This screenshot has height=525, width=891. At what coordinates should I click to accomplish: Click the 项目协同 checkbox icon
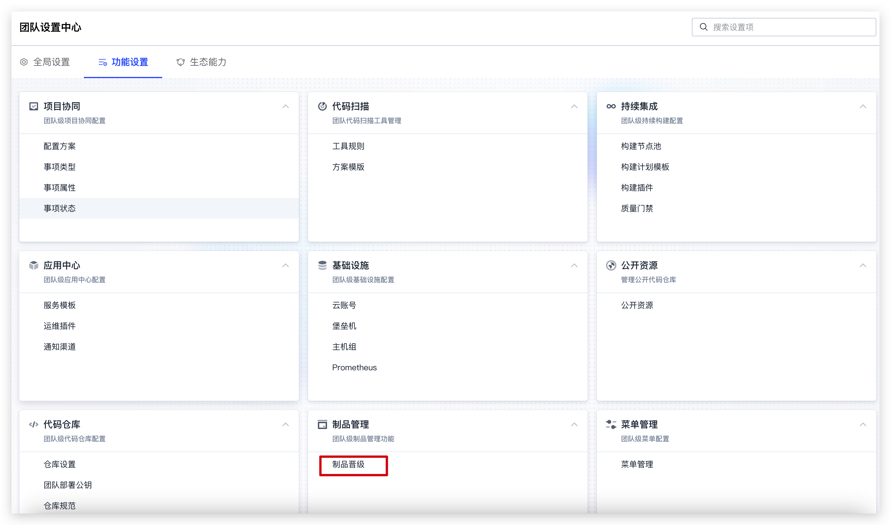pyautogui.click(x=34, y=106)
